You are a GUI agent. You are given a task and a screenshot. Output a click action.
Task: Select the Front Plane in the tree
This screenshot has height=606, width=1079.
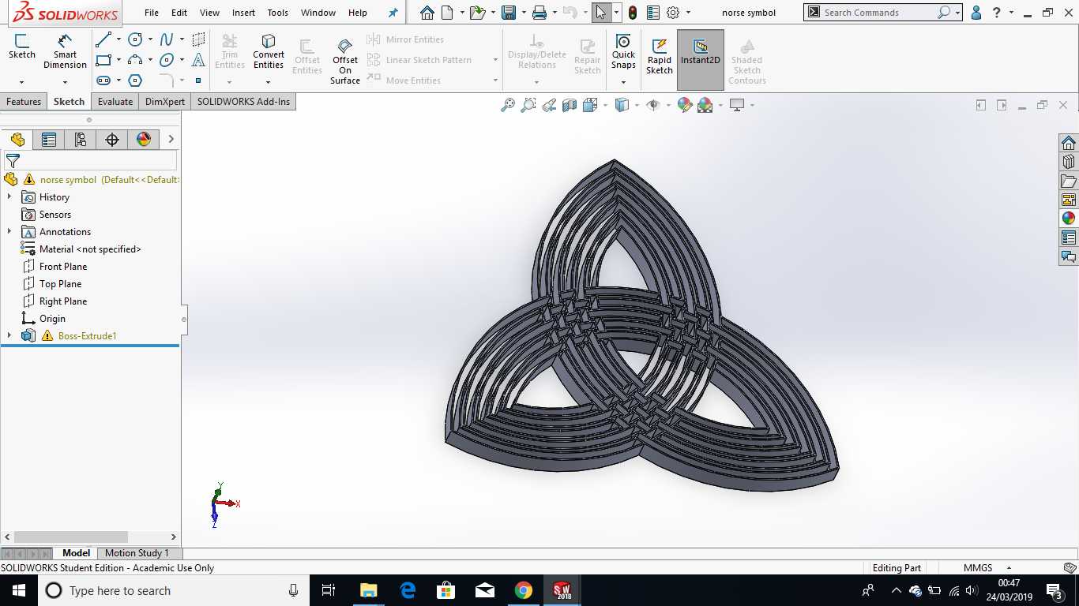[63, 267]
